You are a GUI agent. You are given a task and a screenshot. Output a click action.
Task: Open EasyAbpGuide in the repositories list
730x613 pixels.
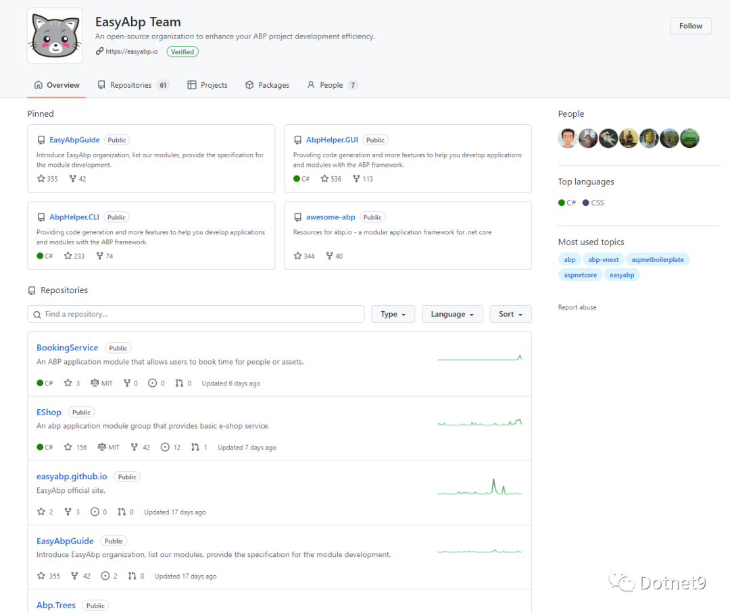click(x=65, y=541)
